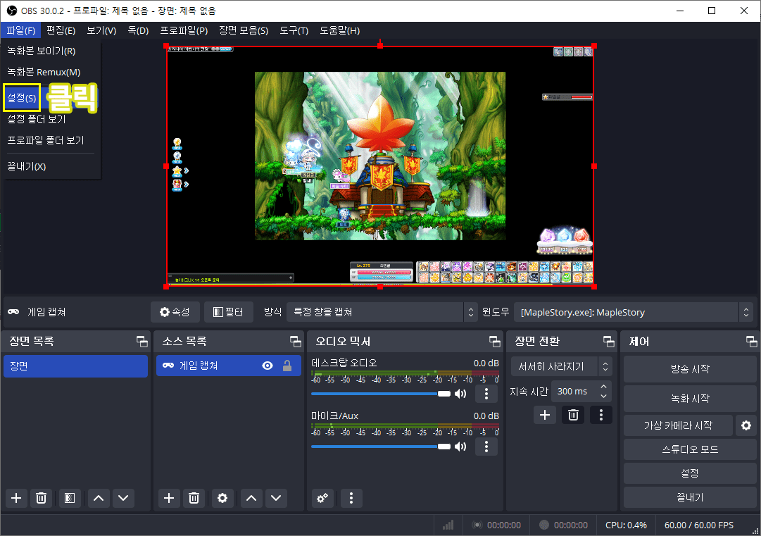
Task: Open source 속성 properties button
Action: tap(175, 312)
